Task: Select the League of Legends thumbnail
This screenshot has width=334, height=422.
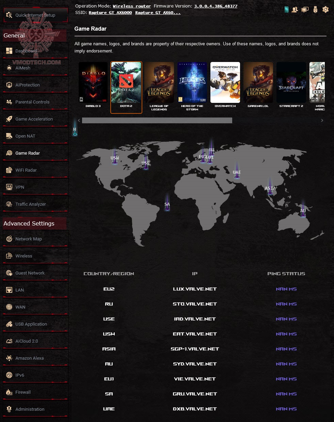Action: tap(159, 82)
